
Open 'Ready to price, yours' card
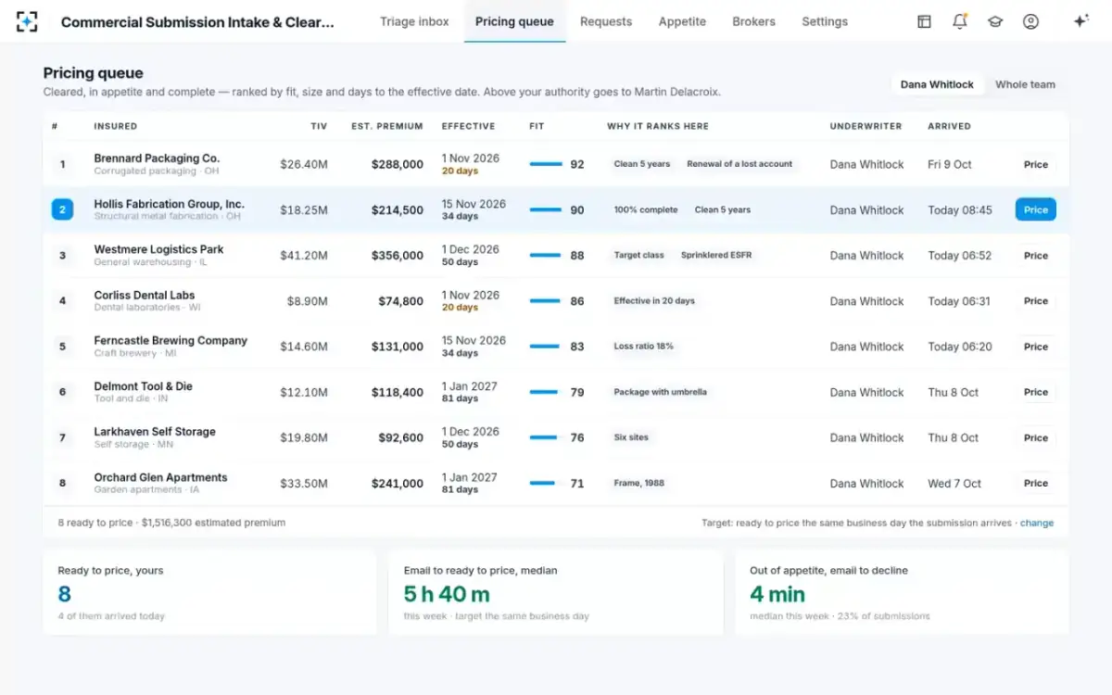(x=209, y=593)
